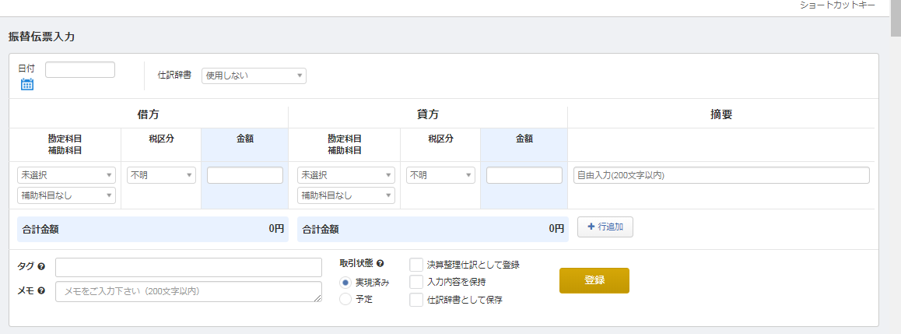Viewport: 901px width, 334px height.
Task: Enable 入力内容を保持 checkbox
Action: coord(416,282)
